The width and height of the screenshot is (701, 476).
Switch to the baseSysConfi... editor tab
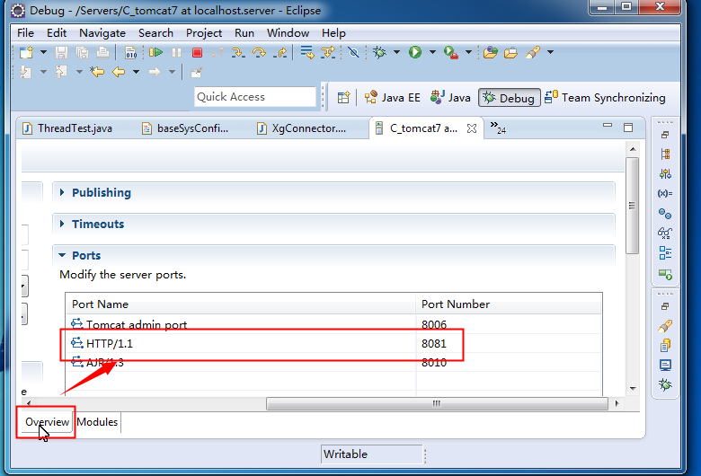(x=185, y=128)
